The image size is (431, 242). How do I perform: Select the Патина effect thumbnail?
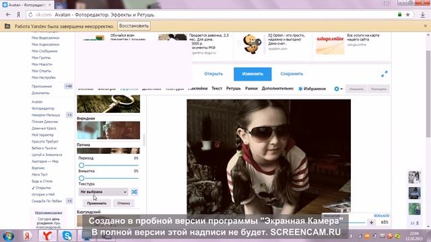(108, 151)
